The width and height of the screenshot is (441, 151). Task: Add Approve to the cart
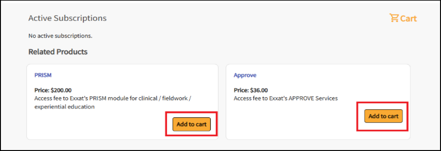point(383,116)
